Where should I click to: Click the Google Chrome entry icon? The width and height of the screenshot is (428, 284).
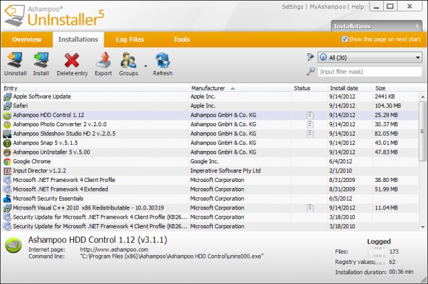(x=7, y=161)
